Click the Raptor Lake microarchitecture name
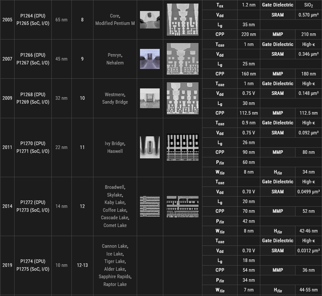 [115, 284]
